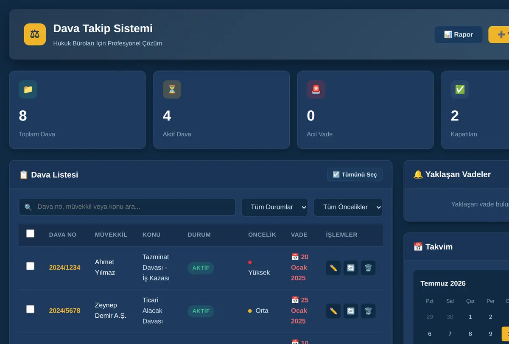Click case number 2024/5678
Image resolution: width=509 pixels, height=344 pixels.
click(x=64, y=311)
